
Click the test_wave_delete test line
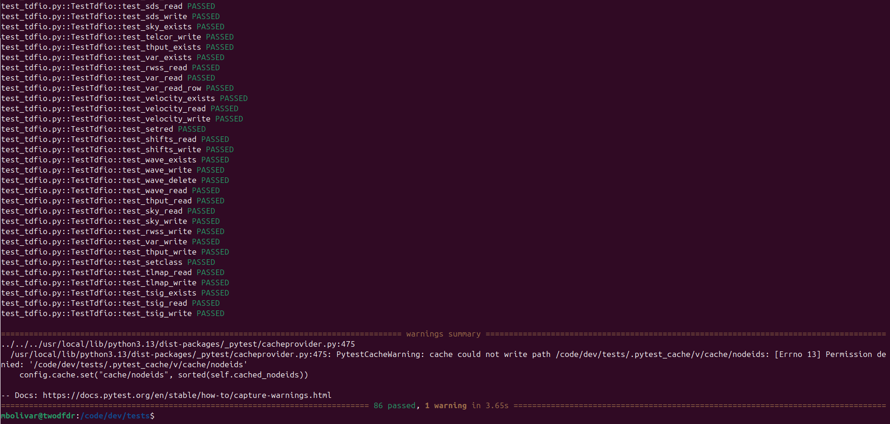(115, 180)
